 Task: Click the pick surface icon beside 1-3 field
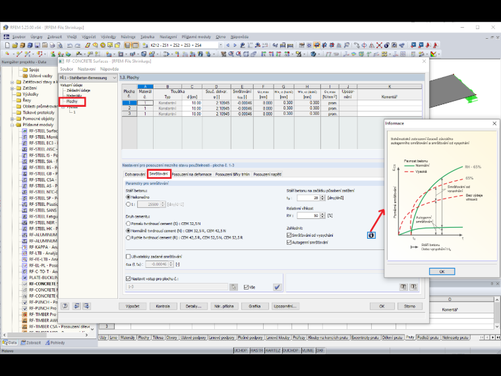pos(233,287)
